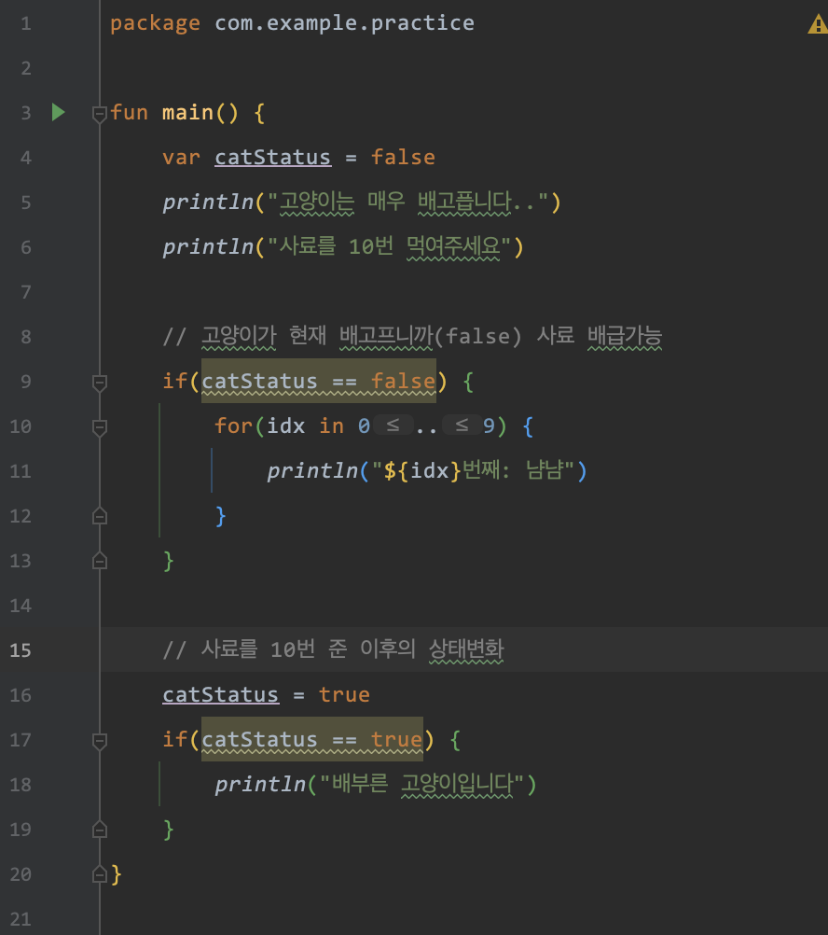Click catStatus variable declaration on line 4

(x=273, y=158)
